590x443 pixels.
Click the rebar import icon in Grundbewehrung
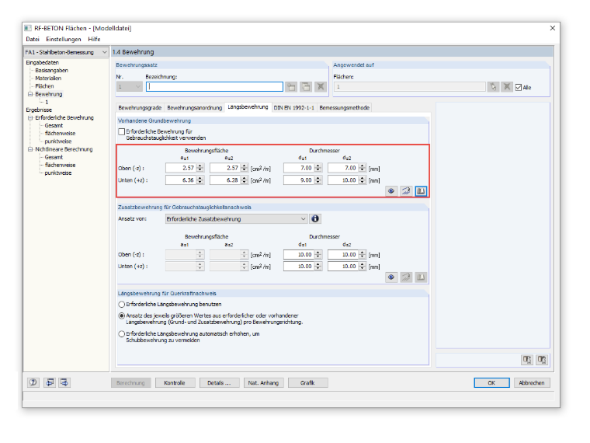click(406, 191)
